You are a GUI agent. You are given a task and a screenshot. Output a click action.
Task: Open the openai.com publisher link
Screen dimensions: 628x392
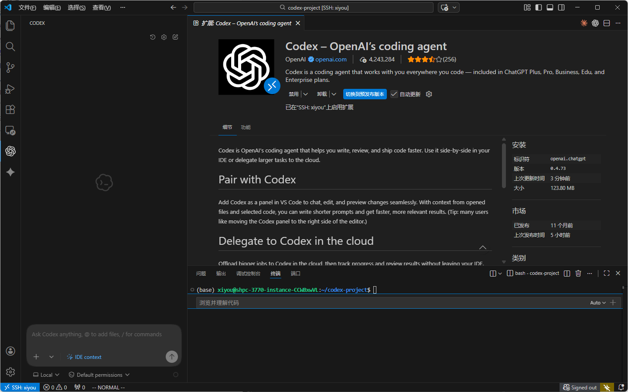point(331,59)
